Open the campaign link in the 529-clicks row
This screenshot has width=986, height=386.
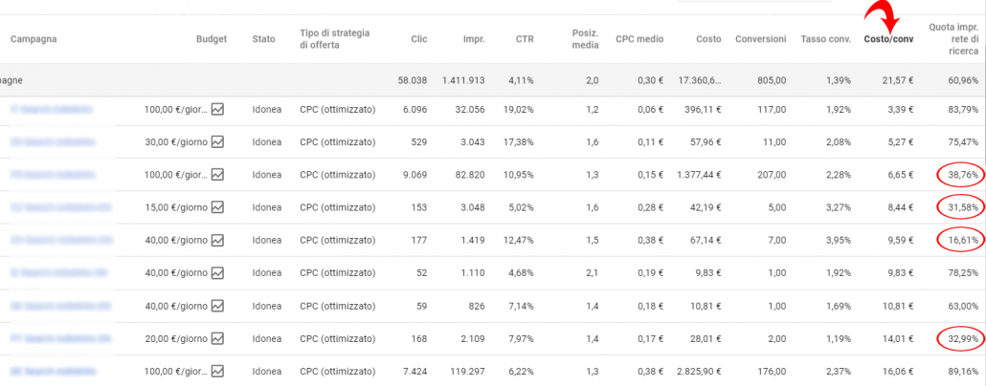pyautogui.click(x=56, y=142)
